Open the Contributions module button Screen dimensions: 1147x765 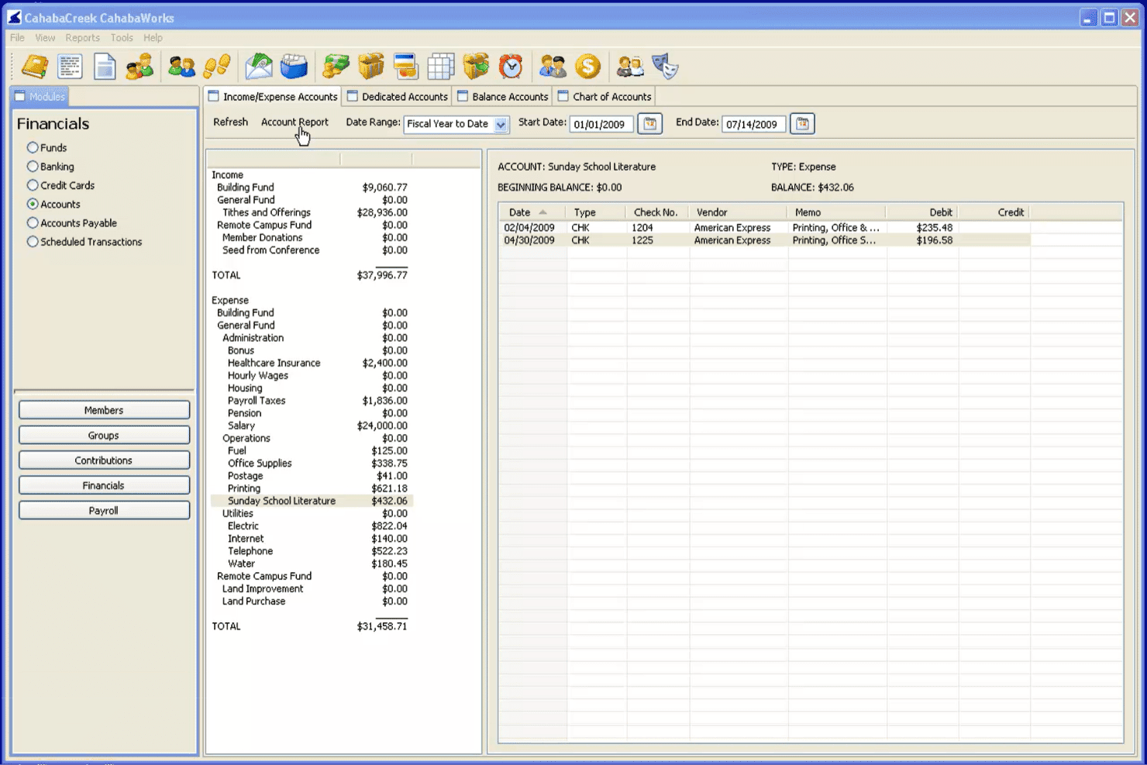(104, 460)
